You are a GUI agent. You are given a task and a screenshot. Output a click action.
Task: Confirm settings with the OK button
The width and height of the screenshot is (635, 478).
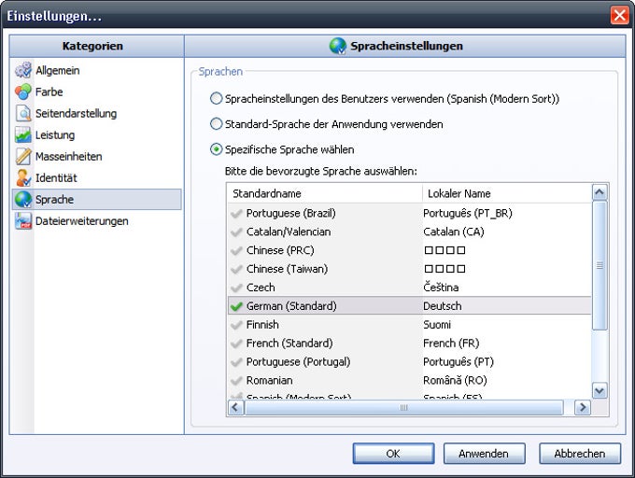393,454
